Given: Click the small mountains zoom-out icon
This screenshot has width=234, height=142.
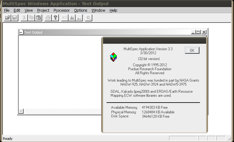Looking at the screenshot, I should coord(79,18).
